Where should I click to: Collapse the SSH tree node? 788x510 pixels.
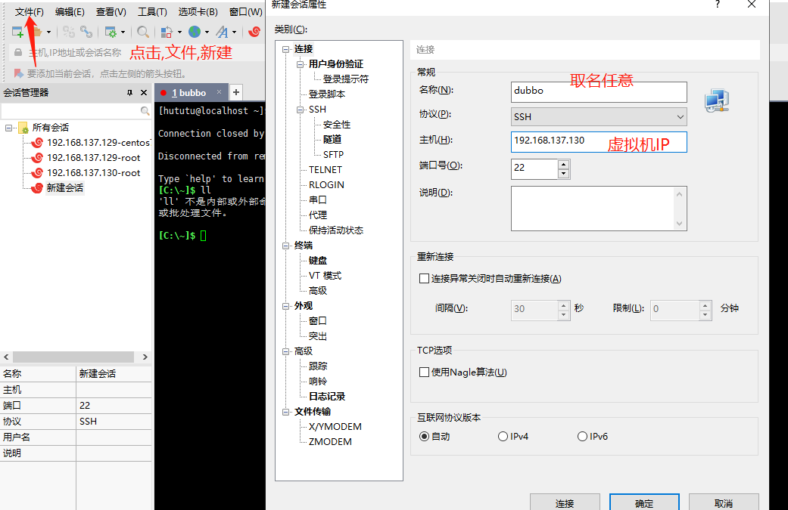click(298, 109)
